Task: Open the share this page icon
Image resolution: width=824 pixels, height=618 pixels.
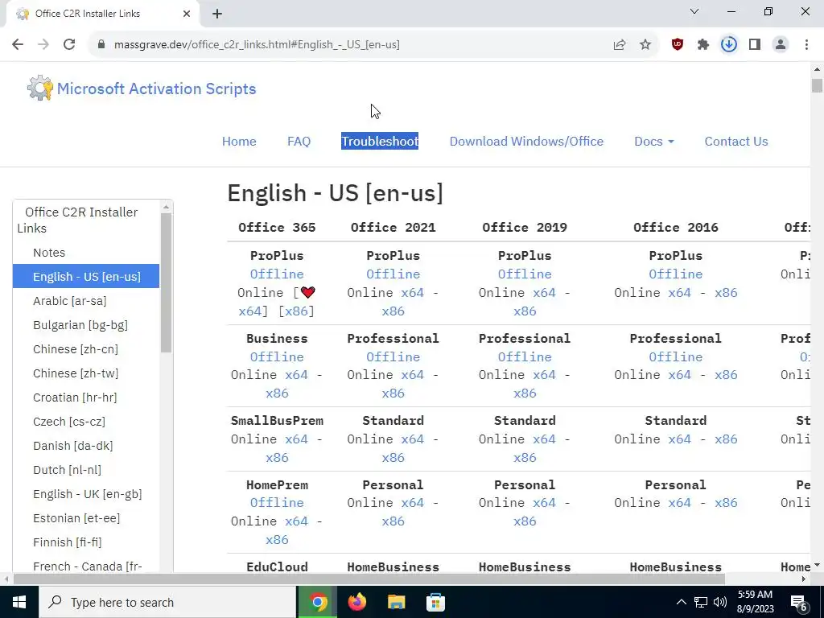Action: (620, 45)
